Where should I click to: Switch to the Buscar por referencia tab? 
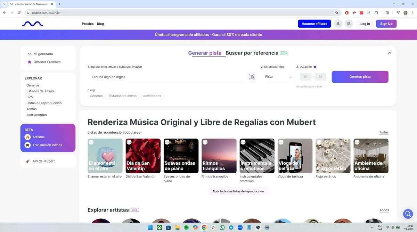point(252,53)
